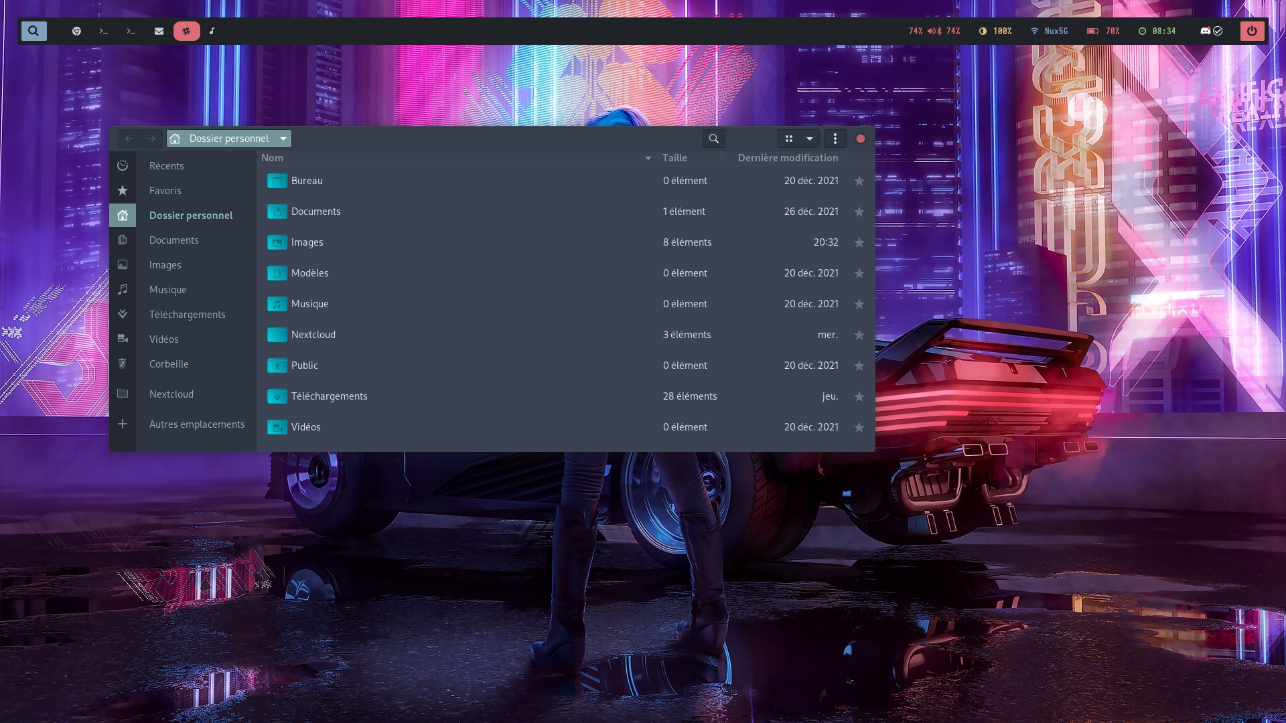Click the Nom column sort arrow
1286x723 pixels.
[x=648, y=158]
